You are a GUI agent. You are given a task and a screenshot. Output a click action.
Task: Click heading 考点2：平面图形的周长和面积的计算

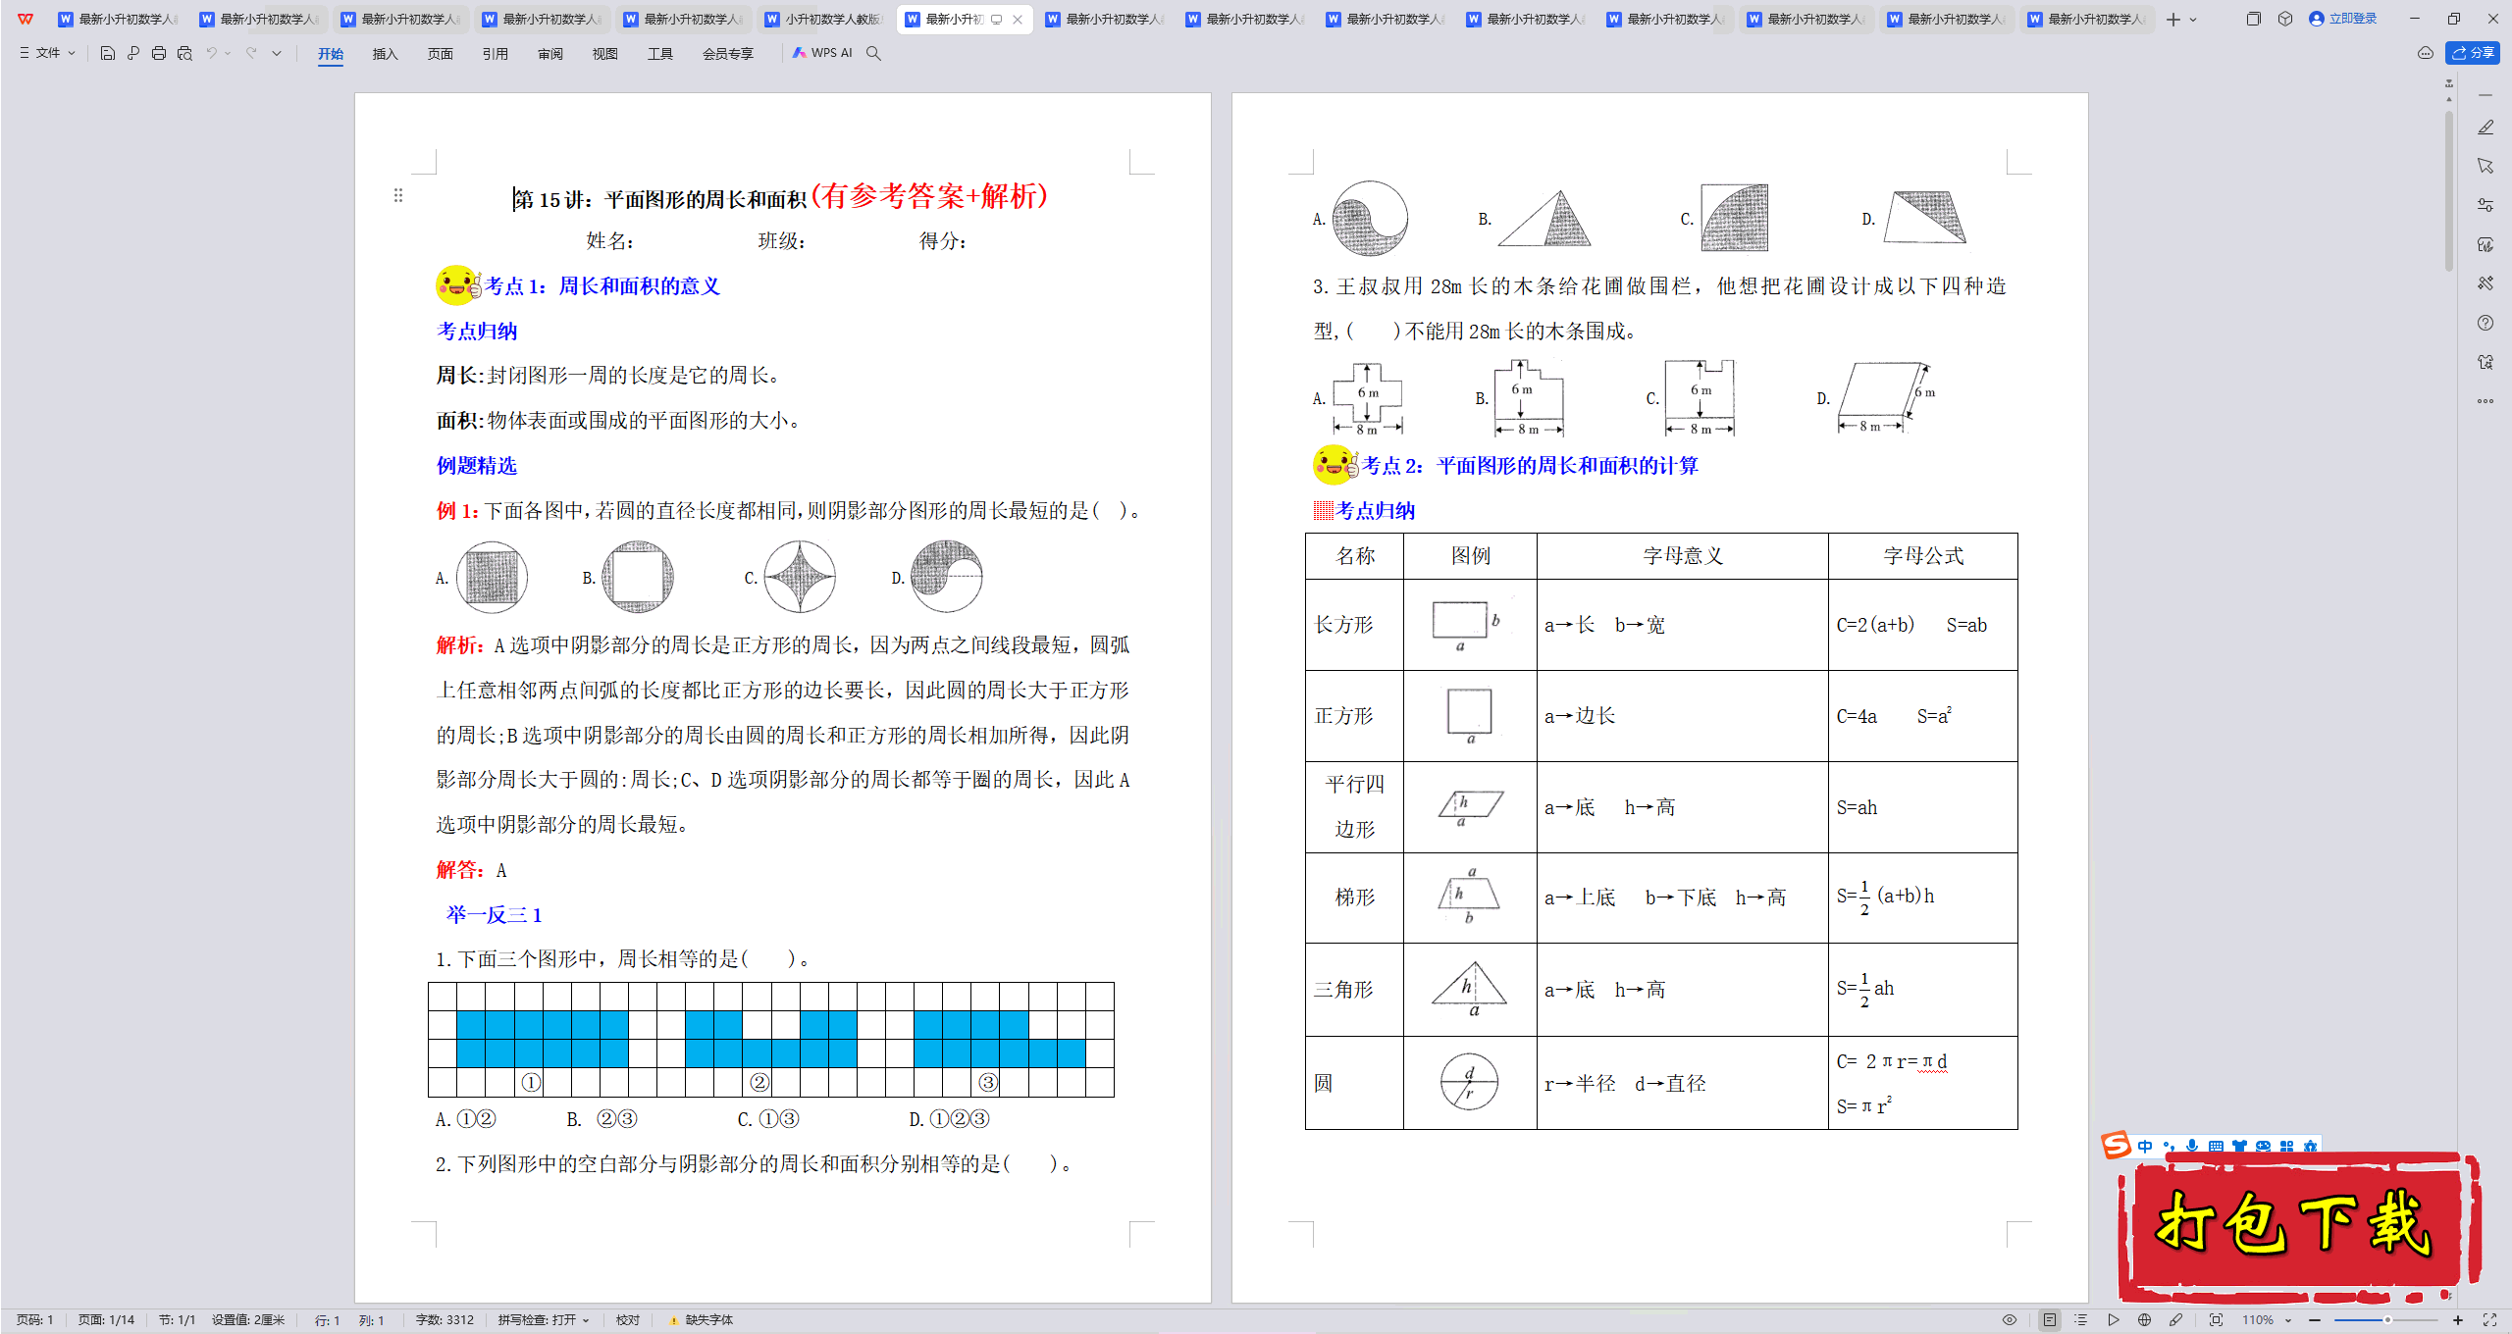[1531, 466]
